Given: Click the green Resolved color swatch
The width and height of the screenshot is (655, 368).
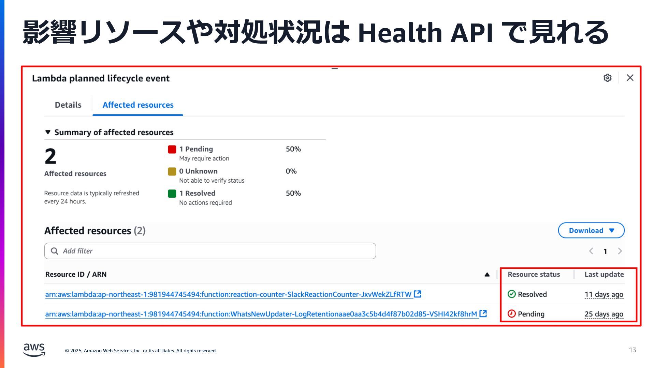Looking at the screenshot, I should (172, 194).
